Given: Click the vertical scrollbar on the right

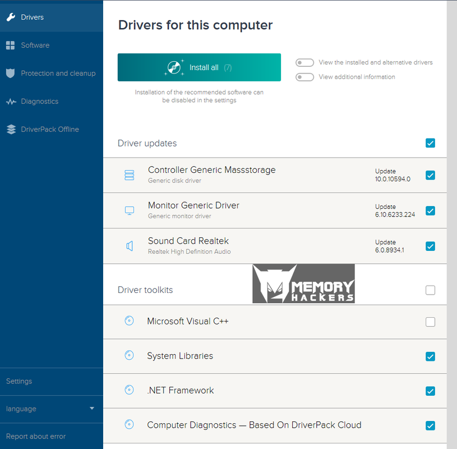Looking at the screenshot, I should click(452, 224).
